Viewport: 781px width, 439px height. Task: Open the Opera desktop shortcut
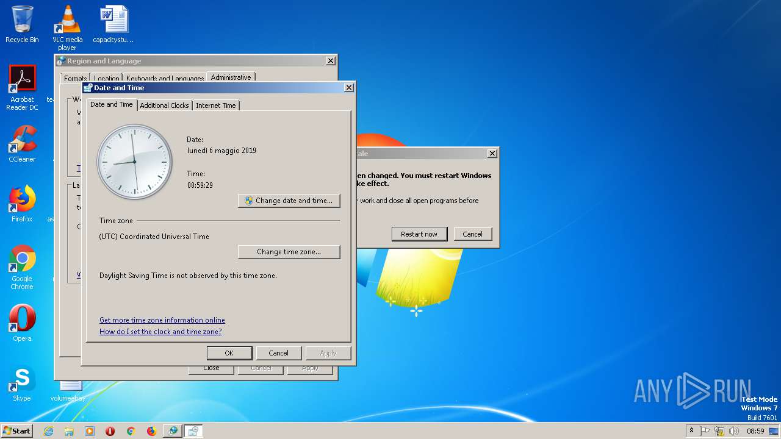[x=22, y=323]
